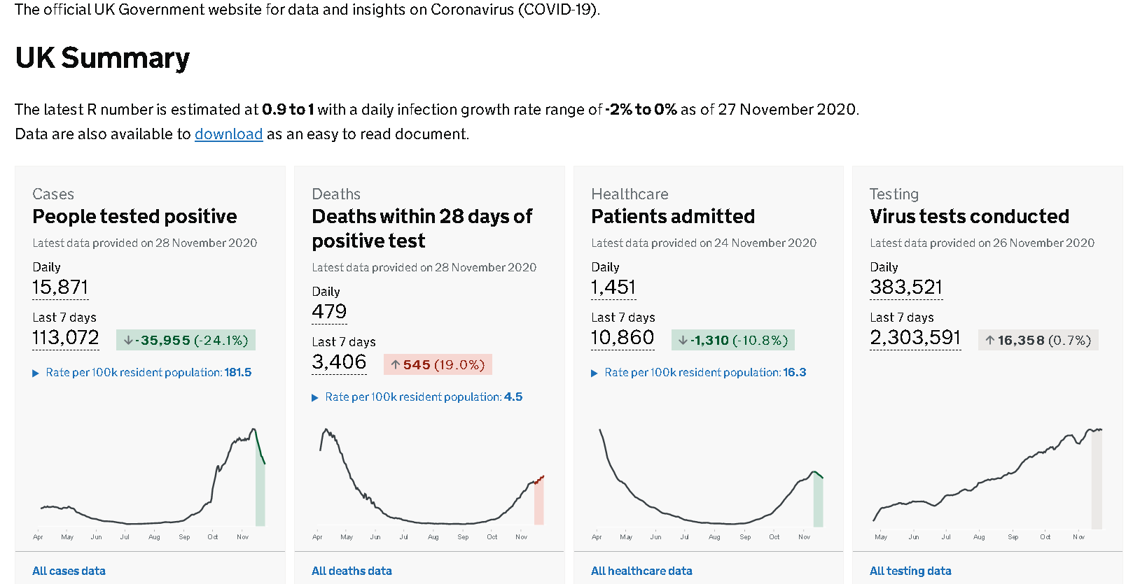Image resolution: width=1140 pixels, height=584 pixels.
Task: Click the daily cases figure 15,871
Action: click(60, 287)
